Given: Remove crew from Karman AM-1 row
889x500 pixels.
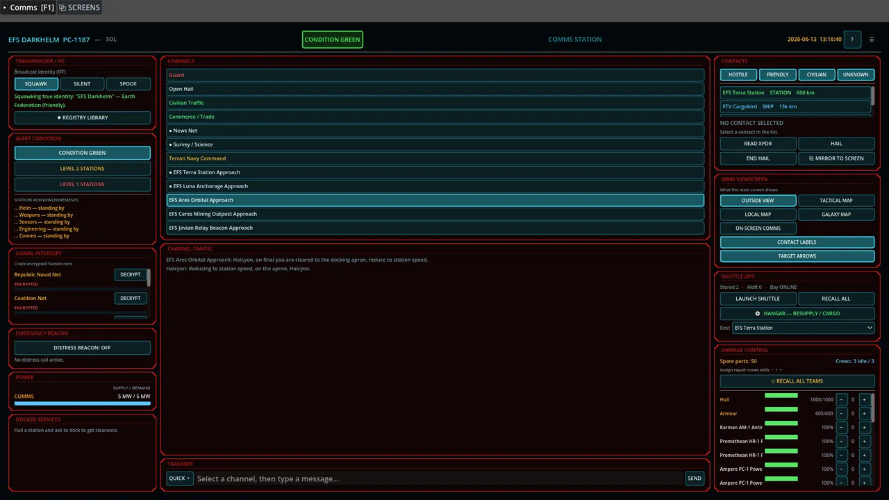Looking at the screenshot, I should point(842,427).
